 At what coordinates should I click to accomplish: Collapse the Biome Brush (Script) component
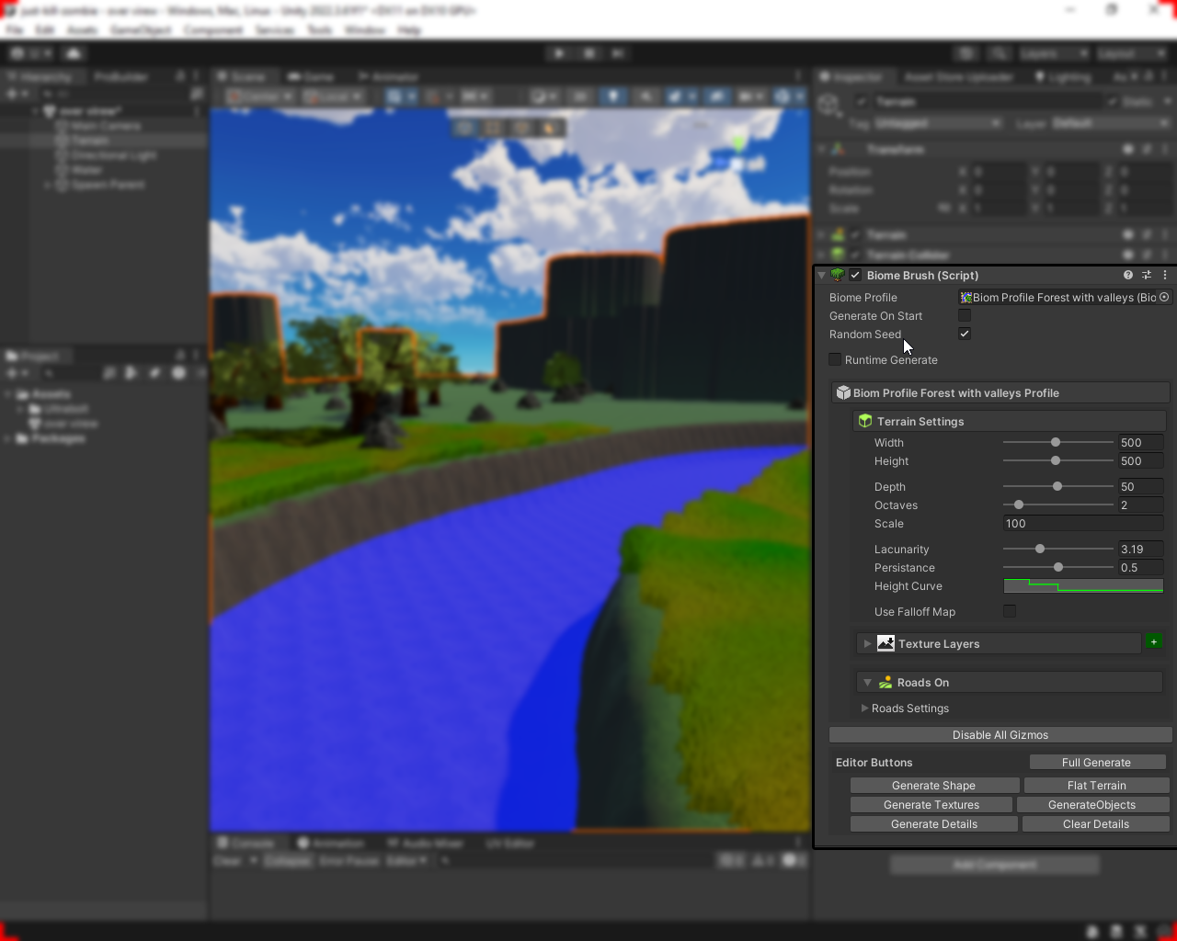[822, 275]
